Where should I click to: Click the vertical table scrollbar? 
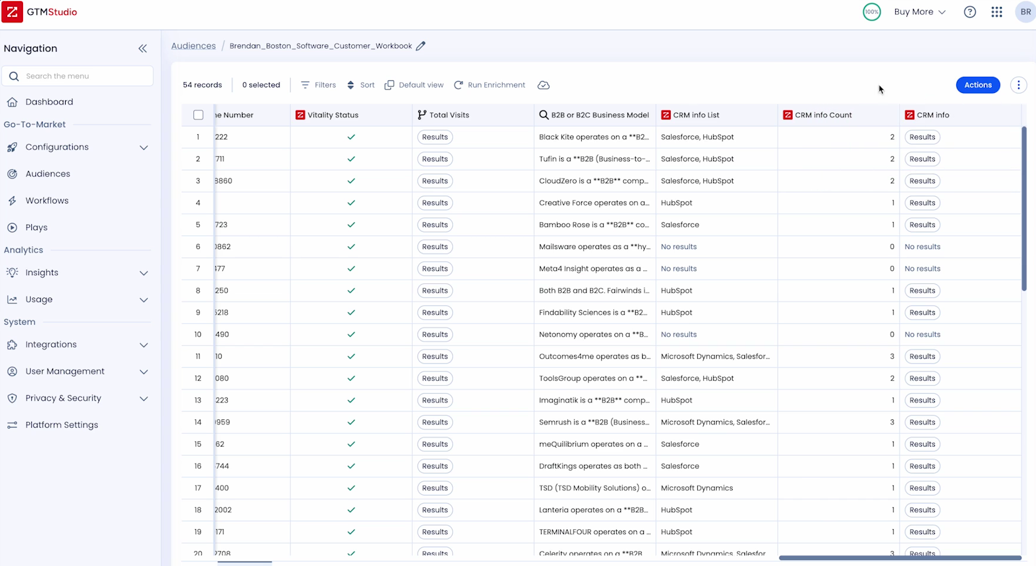tap(1024, 208)
